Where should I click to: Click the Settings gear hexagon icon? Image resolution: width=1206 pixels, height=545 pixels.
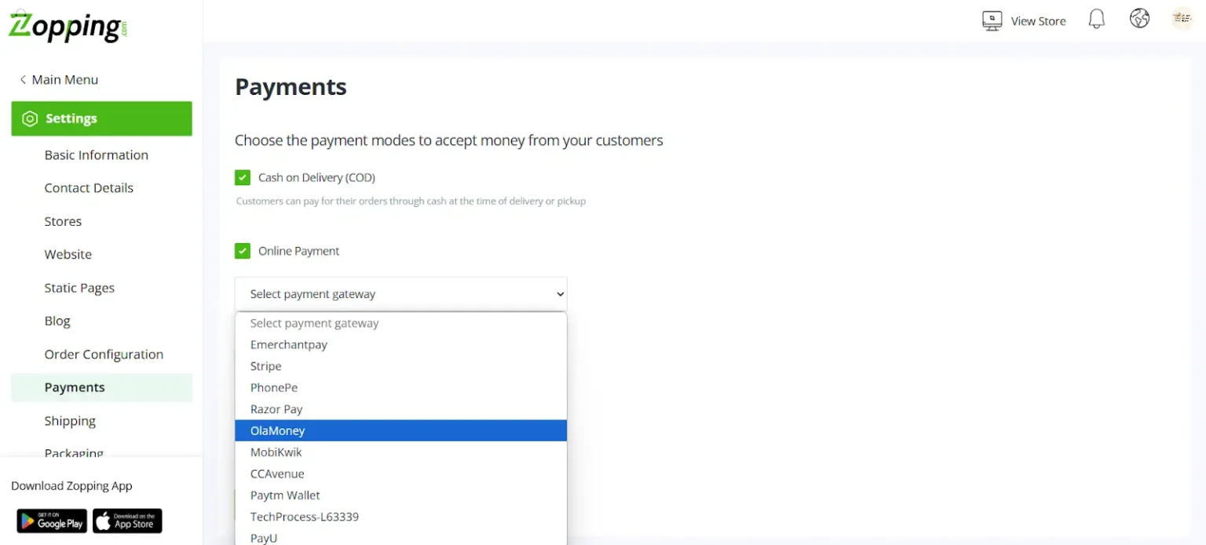30,118
